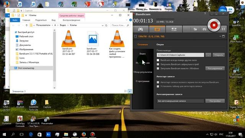Open the Windows Start menu
Viewport: 245px width, 138px height.
(x=4, y=135)
